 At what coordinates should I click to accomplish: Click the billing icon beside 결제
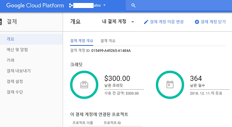click(x=1, y=22)
